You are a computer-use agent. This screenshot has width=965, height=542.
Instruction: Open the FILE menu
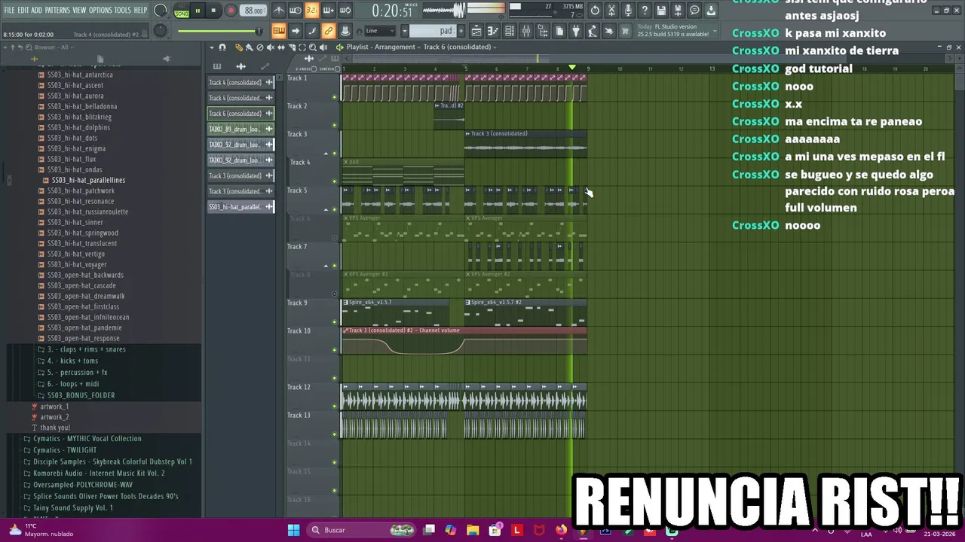point(9,10)
